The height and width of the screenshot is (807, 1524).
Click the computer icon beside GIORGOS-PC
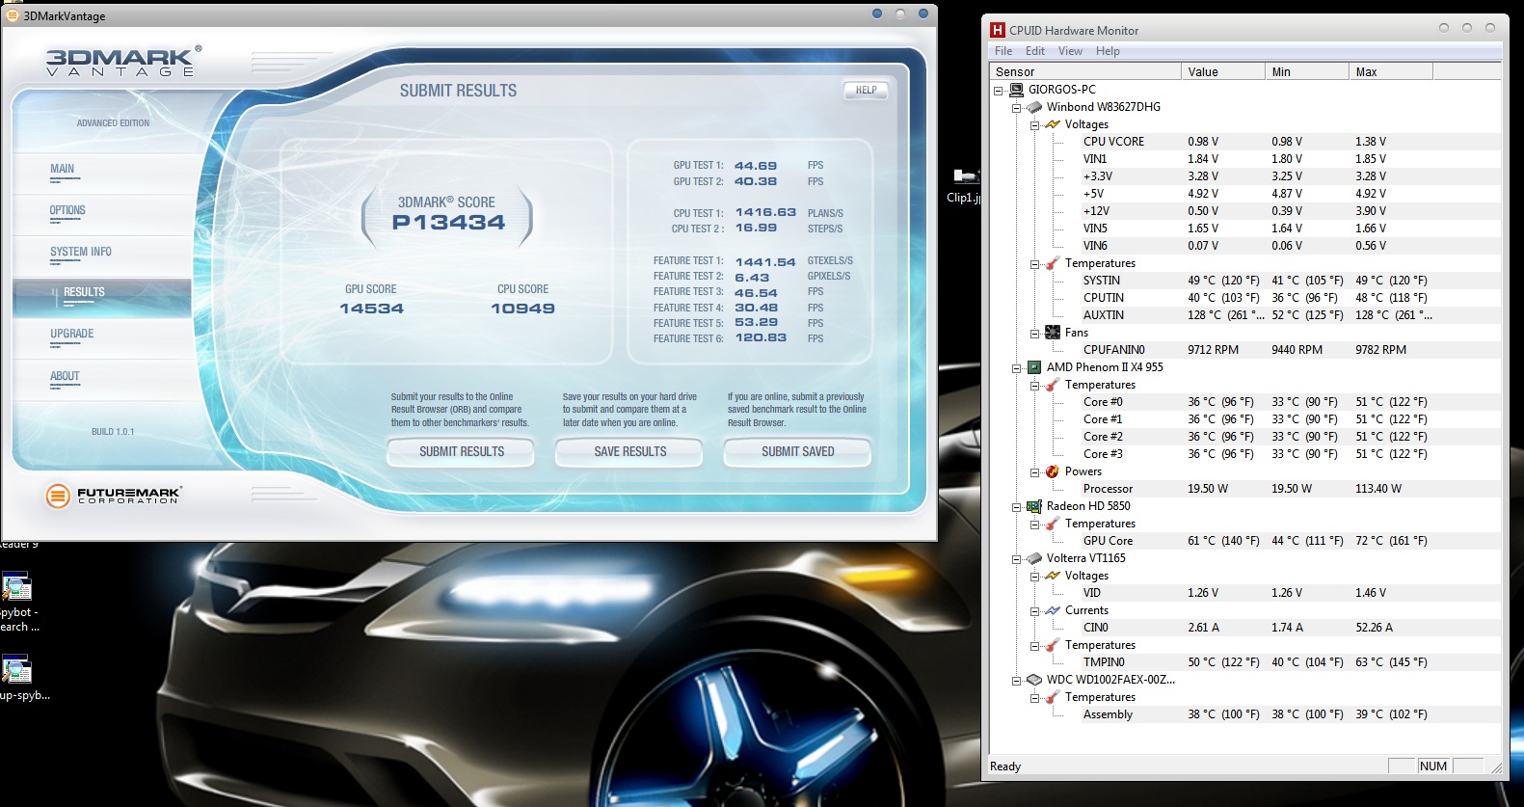point(1016,90)
